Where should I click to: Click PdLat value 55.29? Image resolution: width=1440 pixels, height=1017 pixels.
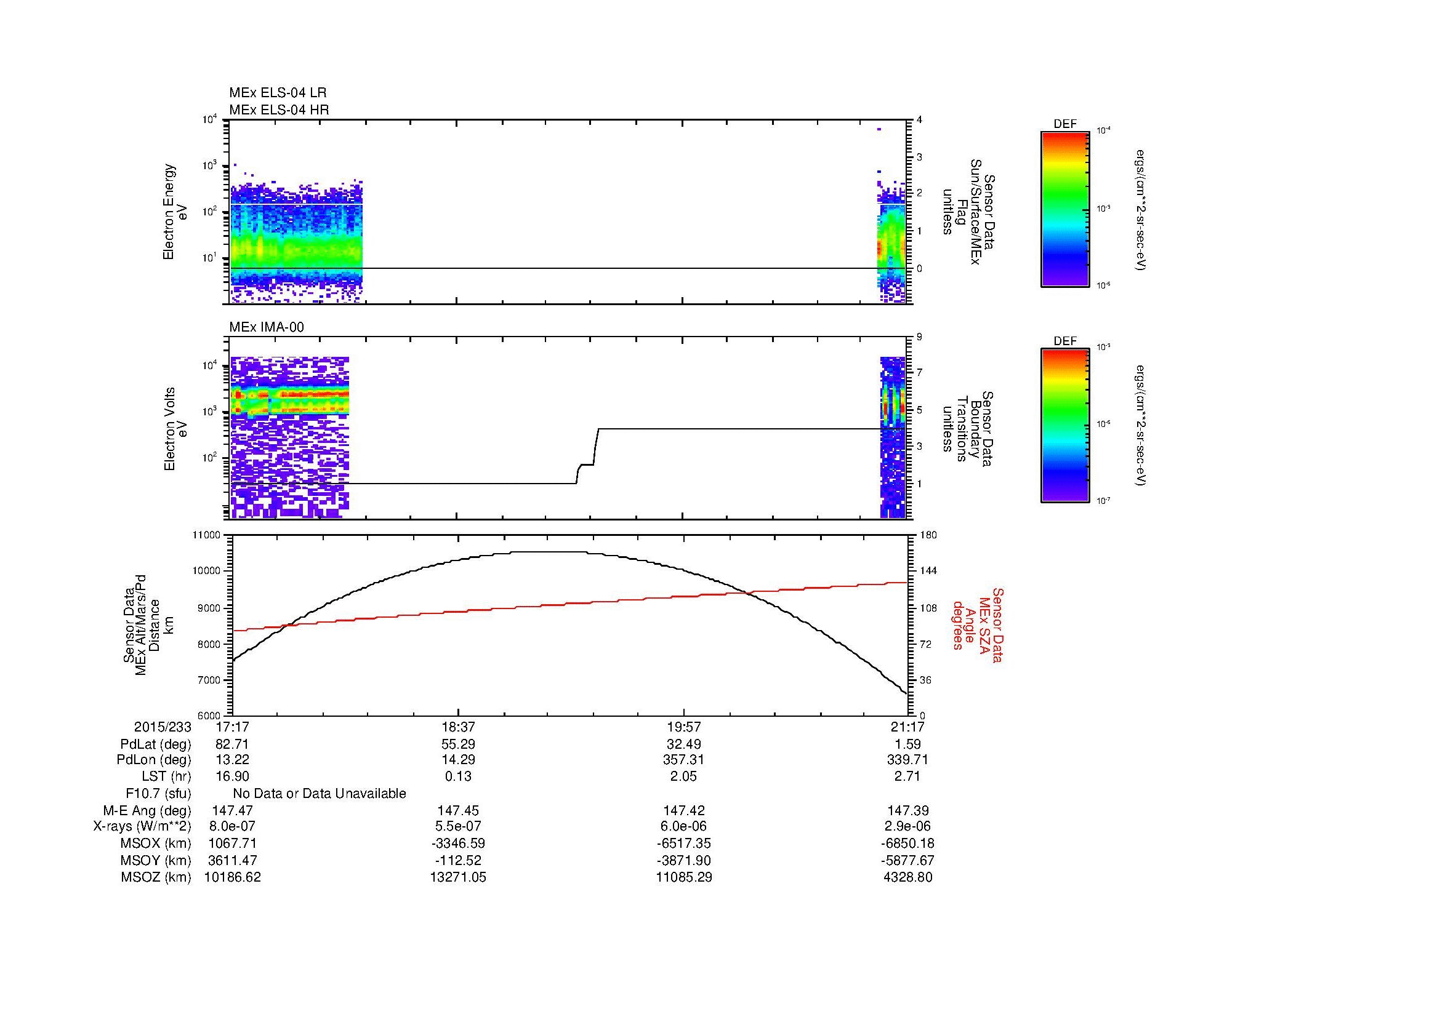459,744
